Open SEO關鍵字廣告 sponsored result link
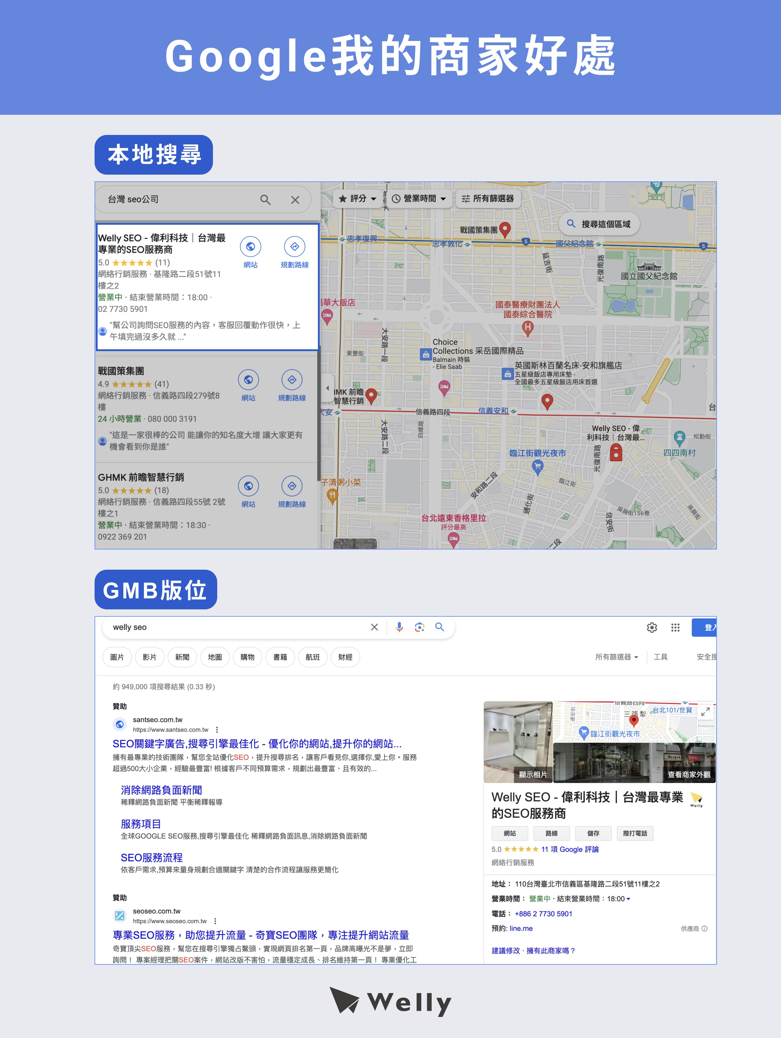Image resolution: width=781 pixels, height=1038 pixels. (x=257, y=744)
